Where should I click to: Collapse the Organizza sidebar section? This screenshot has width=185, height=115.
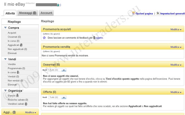(x=5, y=91)
